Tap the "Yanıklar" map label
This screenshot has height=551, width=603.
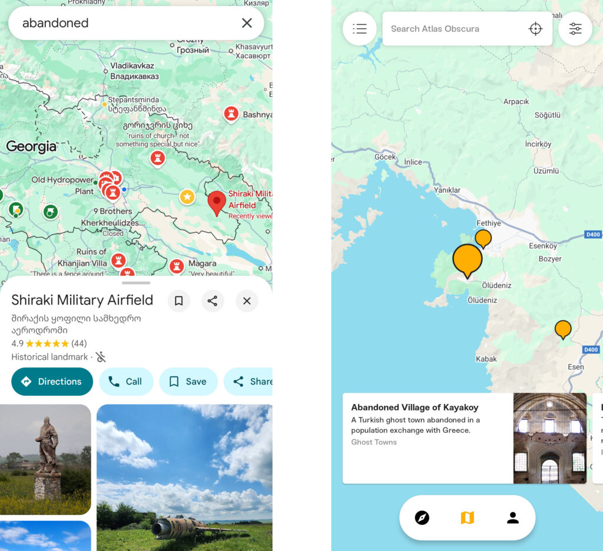click(x=447, y=190)
